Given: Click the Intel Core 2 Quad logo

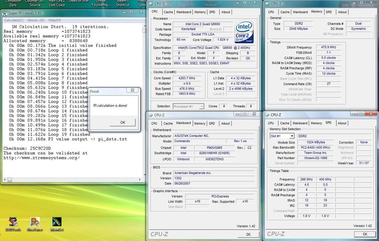Looking at the screenshot, I should coord(244,32).
